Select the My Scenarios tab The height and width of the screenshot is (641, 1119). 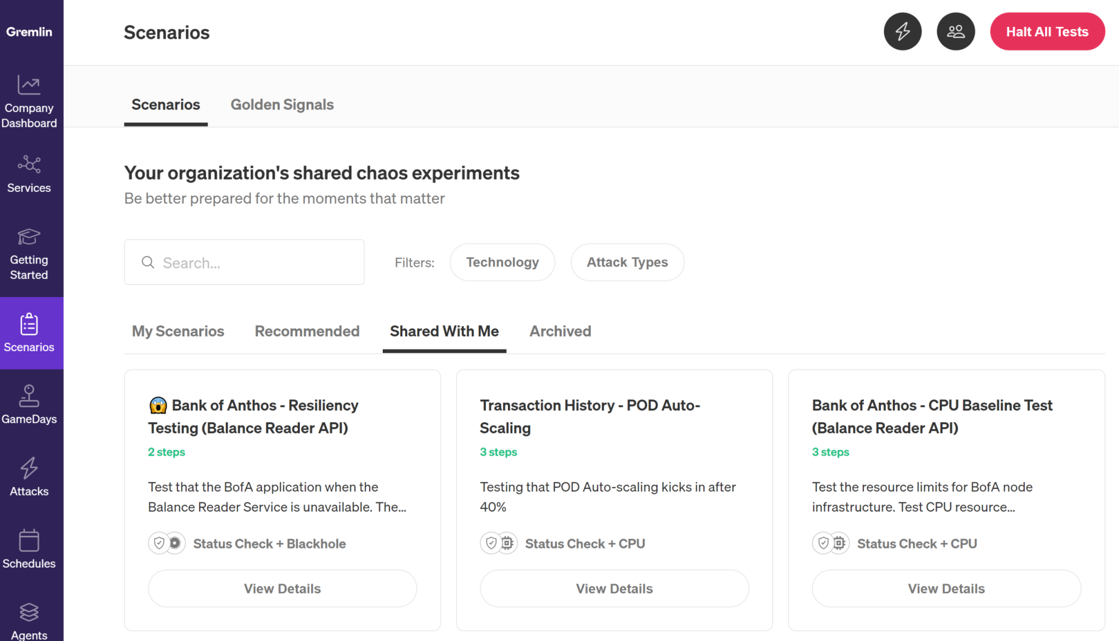pyautogui.click(x=178, y=331)
